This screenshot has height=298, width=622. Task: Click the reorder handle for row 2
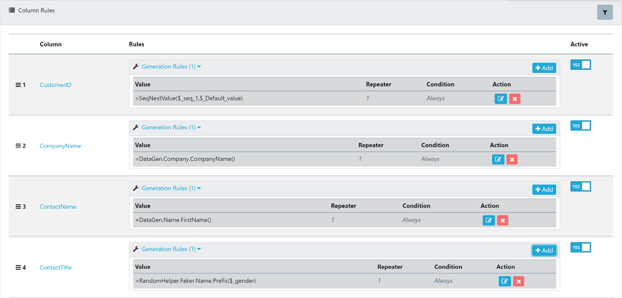point(18,145)
